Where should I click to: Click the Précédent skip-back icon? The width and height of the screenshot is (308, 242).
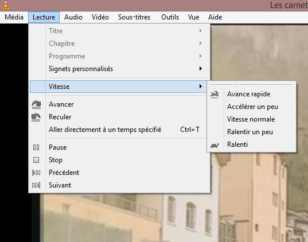pyautogui.click(x=36, y=173)
